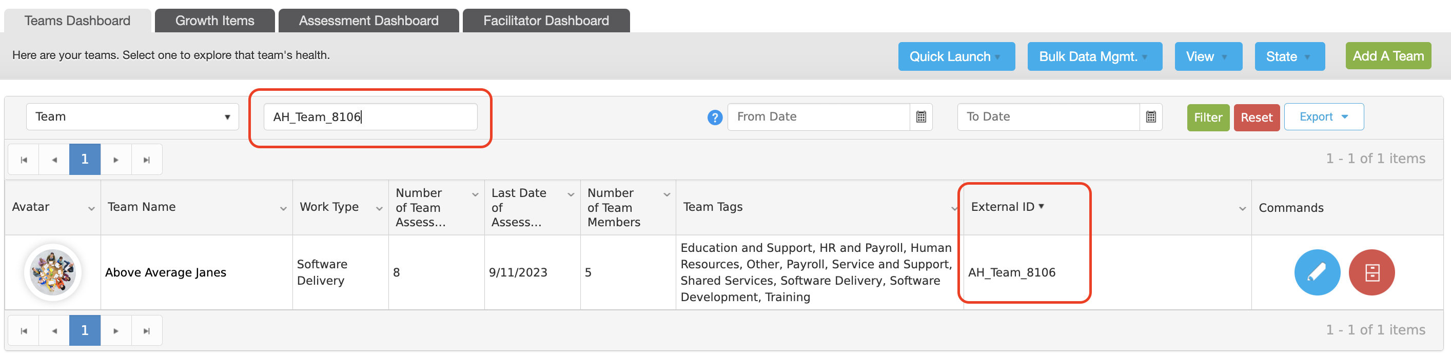Open the Team filter type dropdown

pos(132,116)
